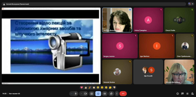Viewport: 196px width, 97px height.
Task: Select Наталія Вінокурова's video tile
Action: point(117,20)
